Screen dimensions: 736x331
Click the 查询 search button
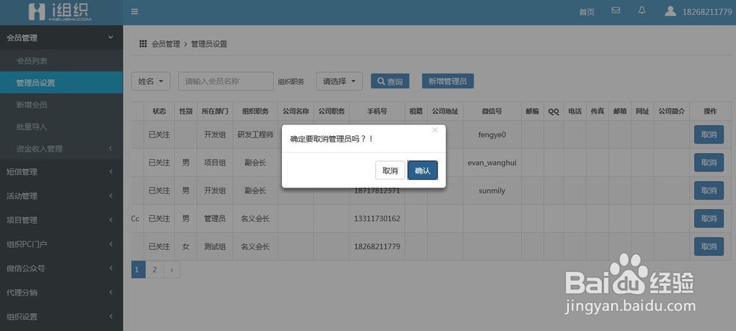pos(390,81)
